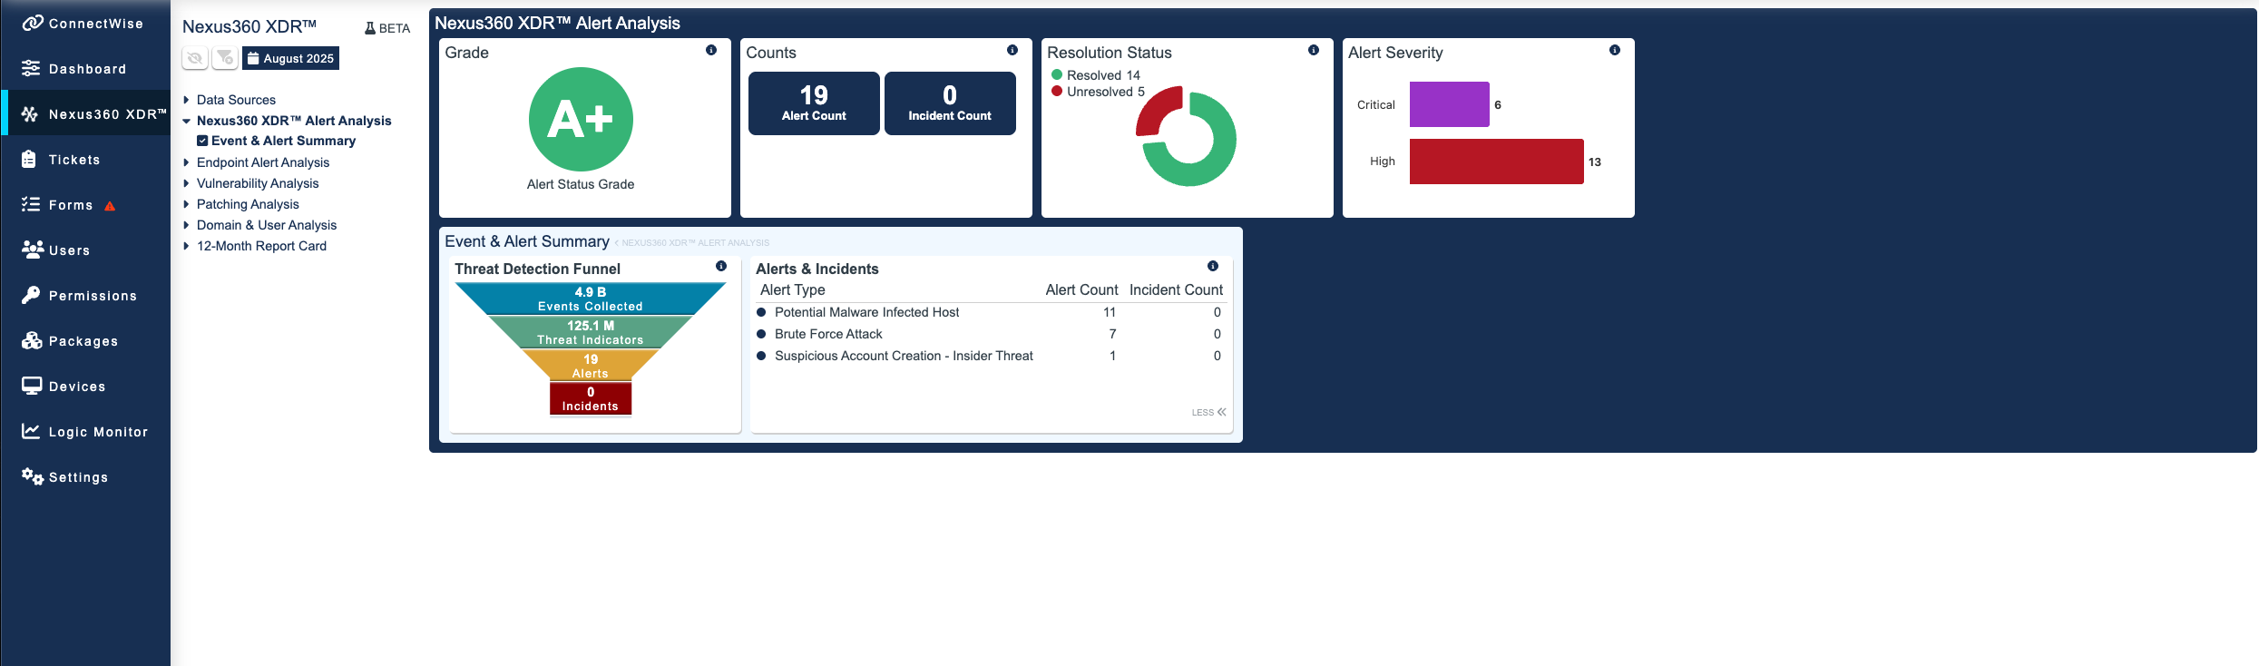Screen dimensions: 2259x666
Task: Sort by the Alert Type column header
Action: (793, 289)
